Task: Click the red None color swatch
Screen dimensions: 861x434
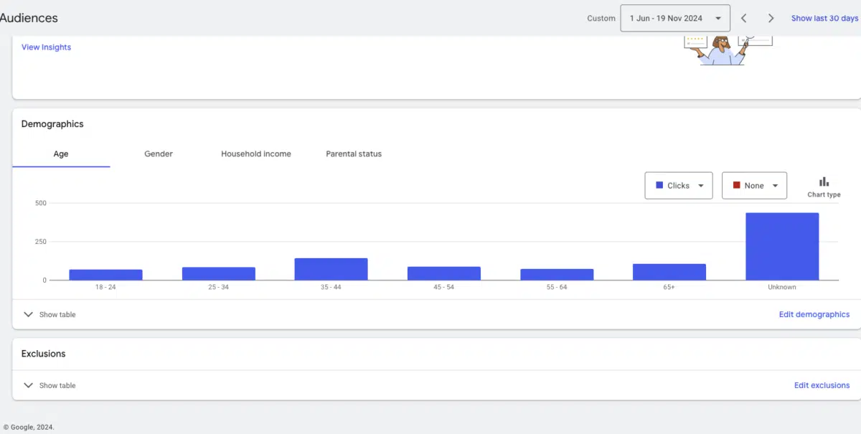Action: tap(736, 185)
